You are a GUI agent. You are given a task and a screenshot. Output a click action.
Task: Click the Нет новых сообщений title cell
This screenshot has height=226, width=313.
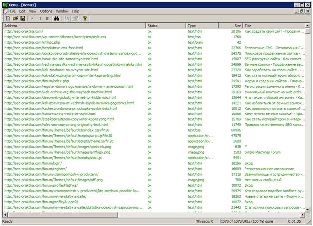tap(263, 180)
